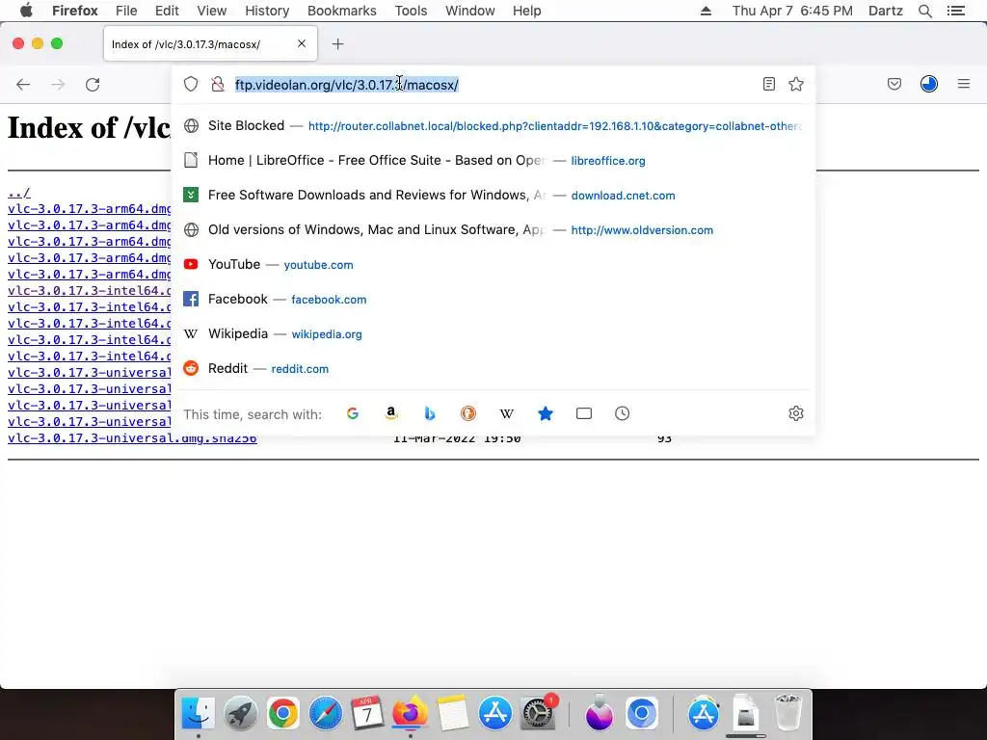Screen dimensions: 987x740
Task: Toggle reader view in the address bar
Action: (x=768, y=84)
